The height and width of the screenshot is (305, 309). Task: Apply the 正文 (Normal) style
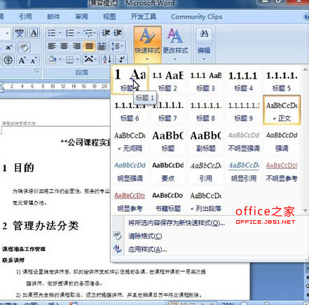[x=282, y=110]
